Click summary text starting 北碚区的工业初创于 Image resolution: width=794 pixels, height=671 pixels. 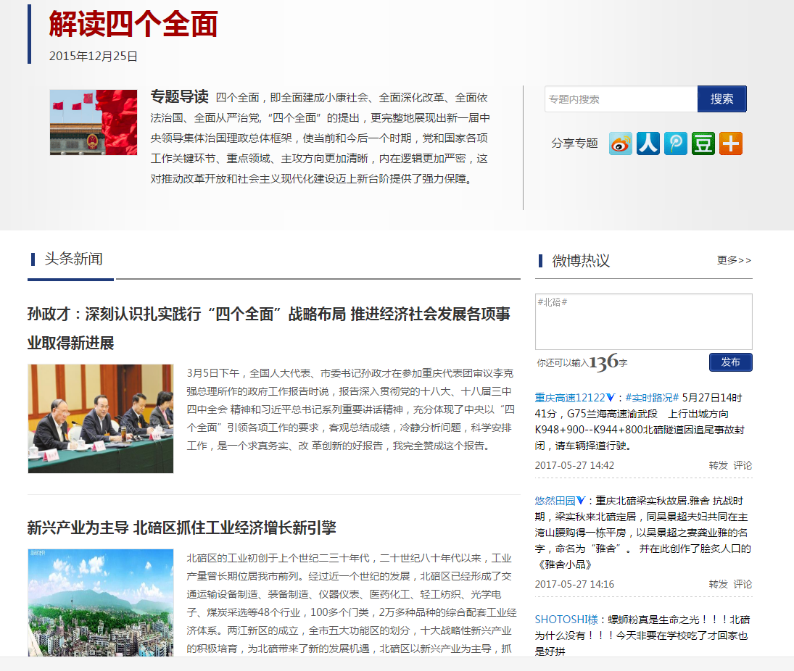[352, 603]
